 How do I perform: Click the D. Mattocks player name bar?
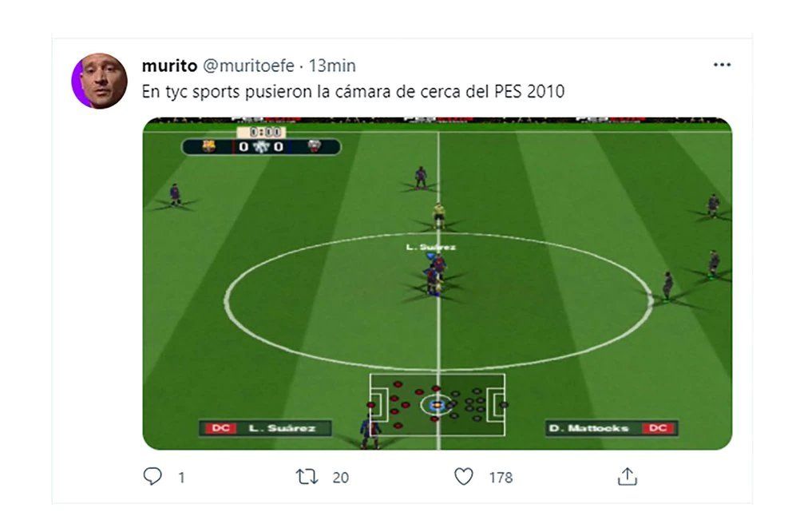coord(612,428)
